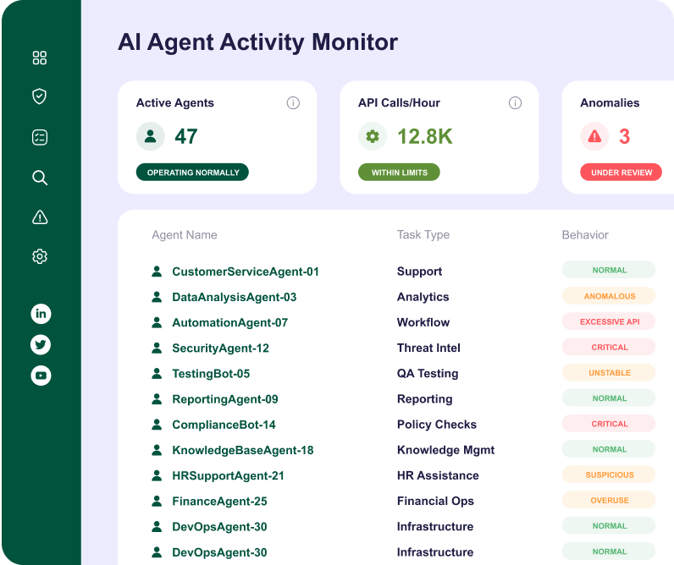Click the Twitter icon in sidebar
Viewport: 674px width, 565px height.
[x=41, y=344]
